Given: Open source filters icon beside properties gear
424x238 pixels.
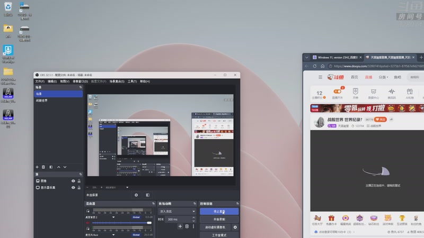Looking at the screenshot, I should coord(148,195).
